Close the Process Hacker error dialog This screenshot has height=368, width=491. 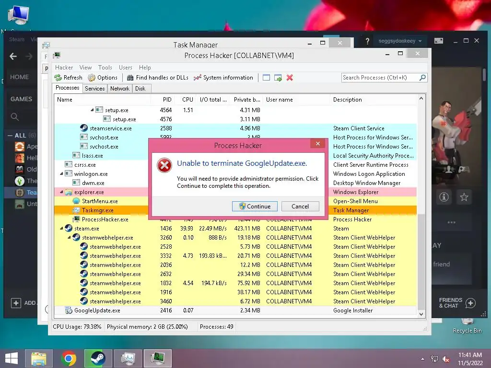pos(318,143)
